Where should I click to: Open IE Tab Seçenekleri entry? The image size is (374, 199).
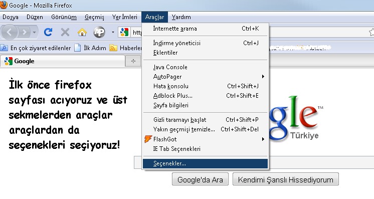pos(206,149)
